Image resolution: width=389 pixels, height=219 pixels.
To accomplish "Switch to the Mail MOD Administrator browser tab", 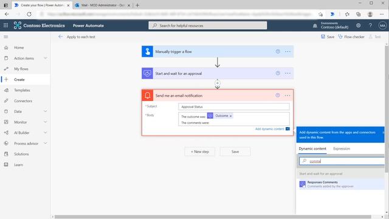I will pos(103,5).
